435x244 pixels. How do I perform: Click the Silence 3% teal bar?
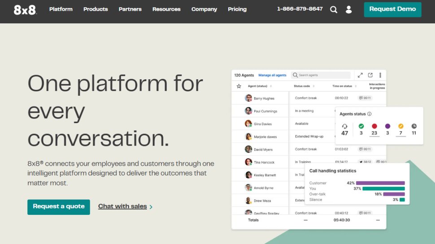pos(402,200)
